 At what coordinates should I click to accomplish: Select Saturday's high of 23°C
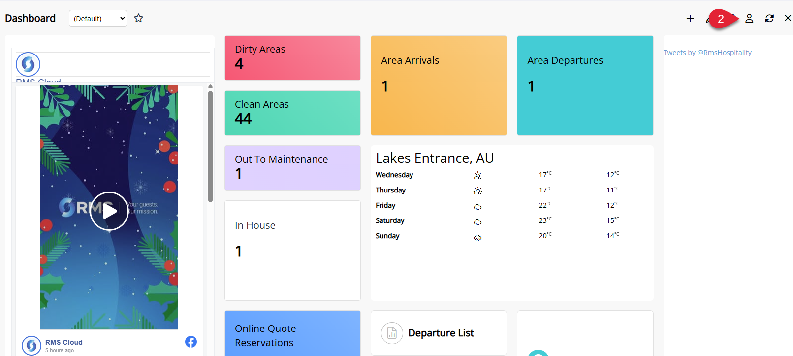point(545,220)
